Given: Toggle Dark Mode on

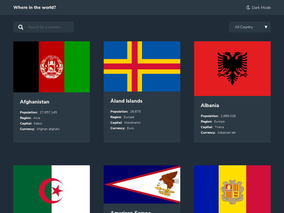Looking at the screenshot, I should [x=258, y=7].
